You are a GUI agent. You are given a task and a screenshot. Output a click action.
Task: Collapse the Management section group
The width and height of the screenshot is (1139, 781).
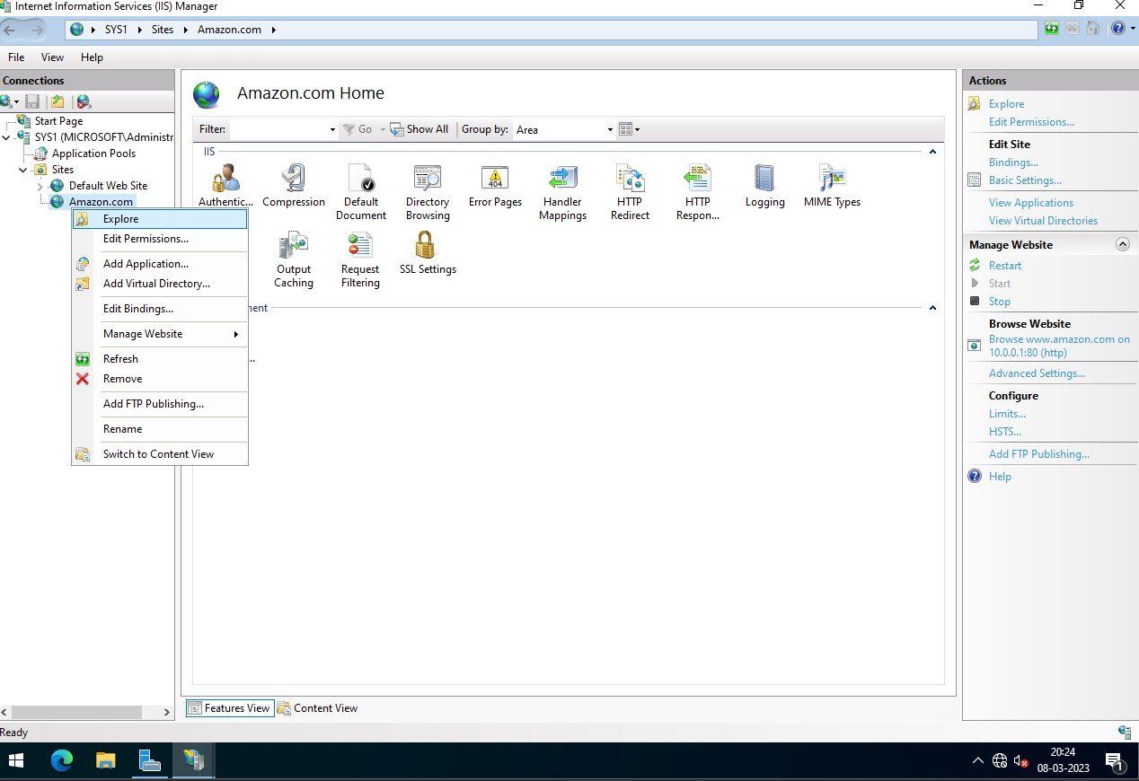pos(932,308)
